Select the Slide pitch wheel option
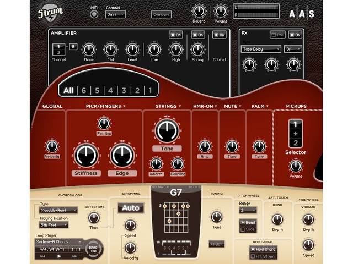This screenshot has width=353, height=264. pyautogui.click(x=248, y=229)
